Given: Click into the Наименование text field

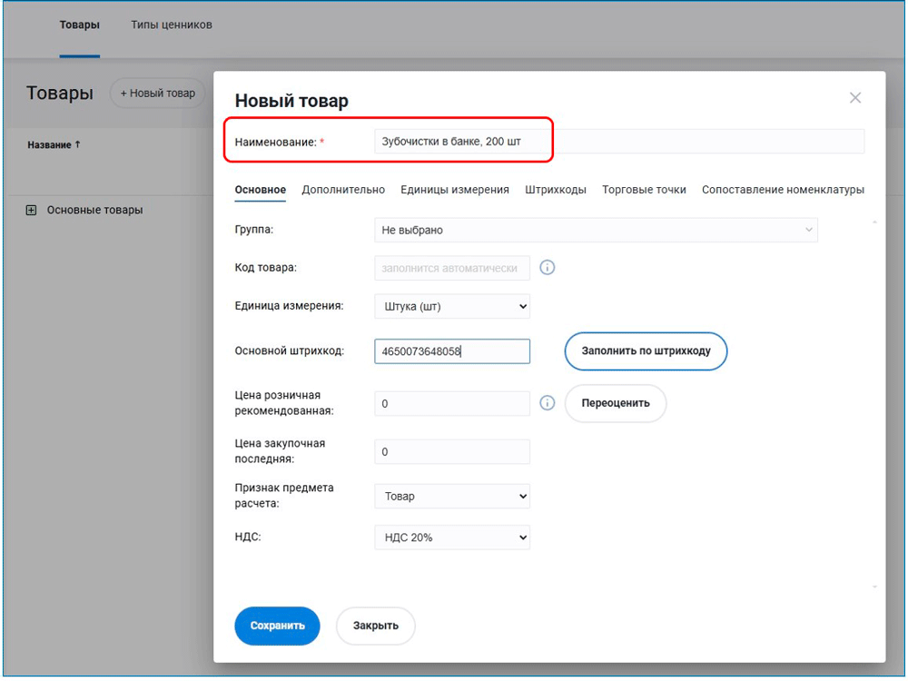Looking at the screenshot, I should point(617,142).
